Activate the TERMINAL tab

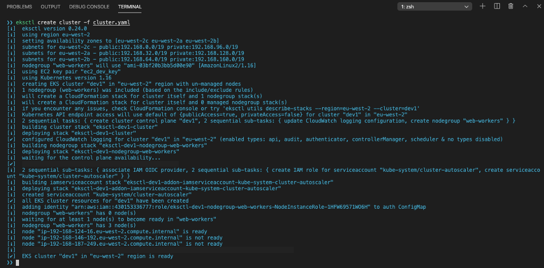[129, 7]
